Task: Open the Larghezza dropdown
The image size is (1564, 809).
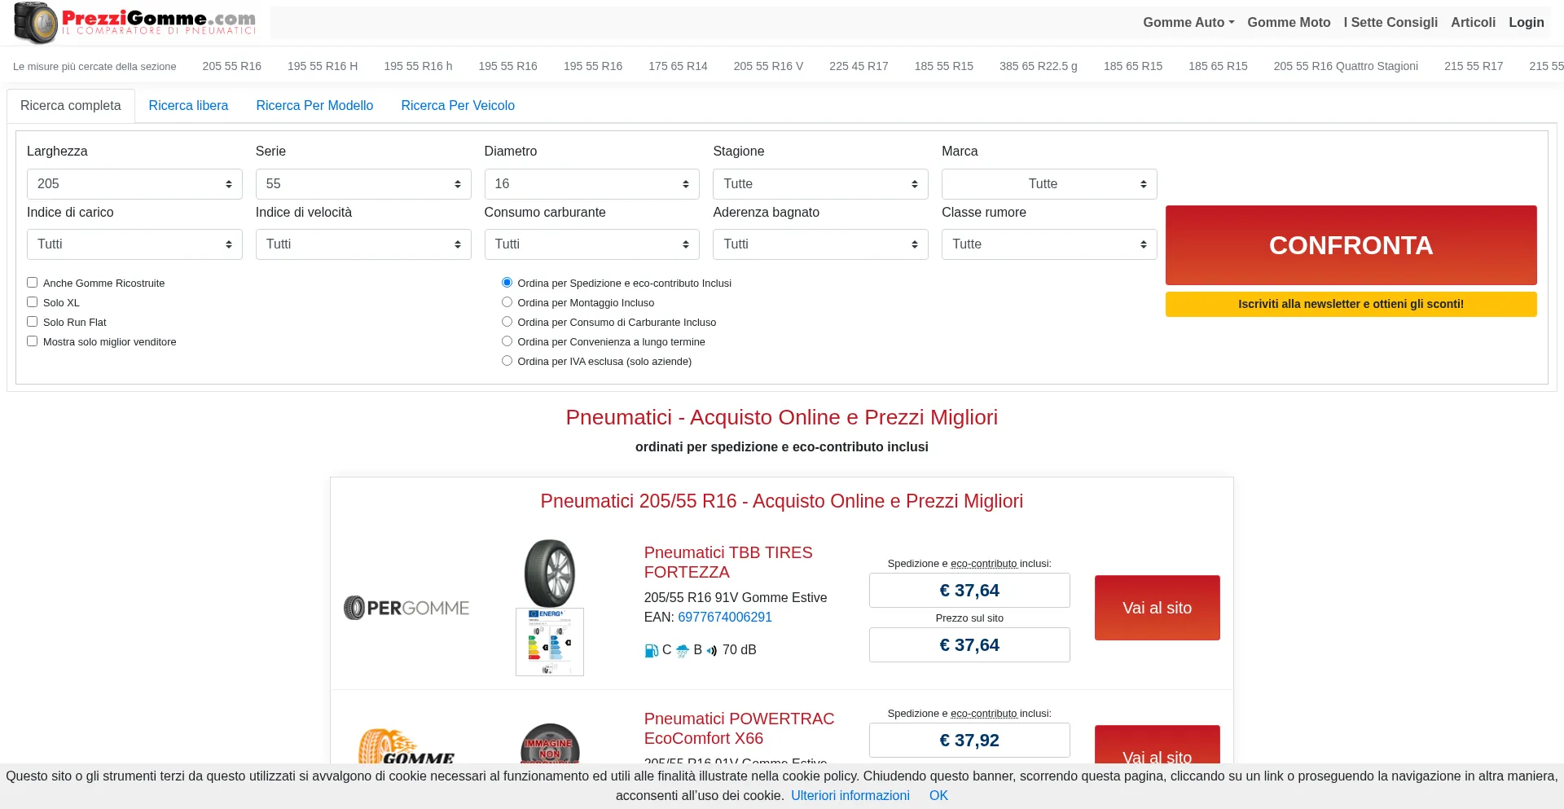Action: point(134,184)
